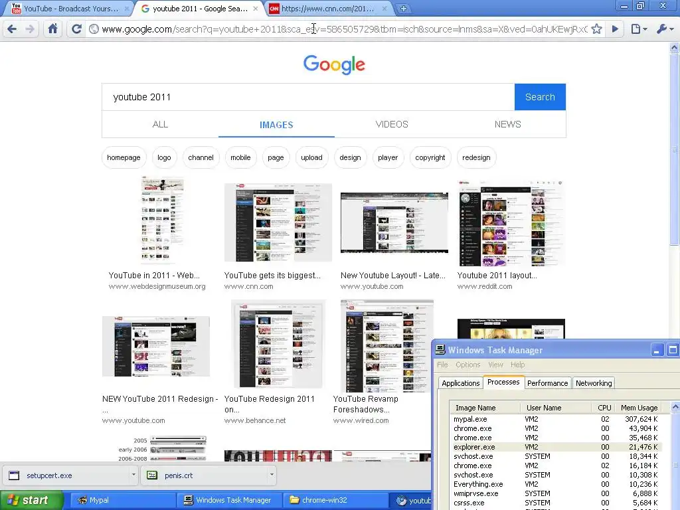The image size is (680, 510).
Task: Open the wrench settings menu
Action: point(665,29)
